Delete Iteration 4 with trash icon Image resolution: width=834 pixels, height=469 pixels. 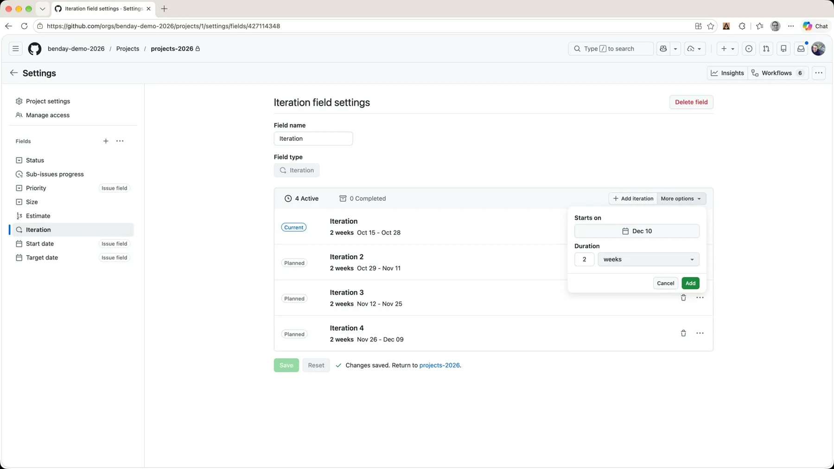(683, 333)
